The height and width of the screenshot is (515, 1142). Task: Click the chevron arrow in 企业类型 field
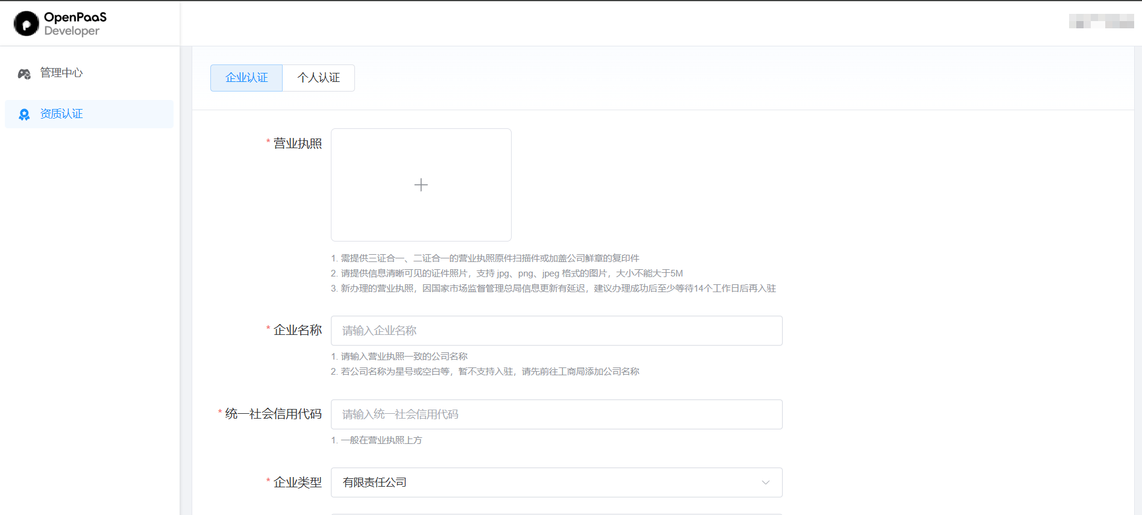[x=766, y=482]
